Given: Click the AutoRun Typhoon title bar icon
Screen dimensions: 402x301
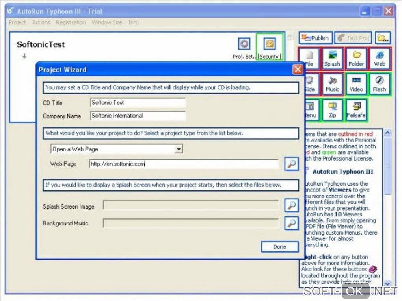Looking at the screenshot, I should [x=11, y=11].
